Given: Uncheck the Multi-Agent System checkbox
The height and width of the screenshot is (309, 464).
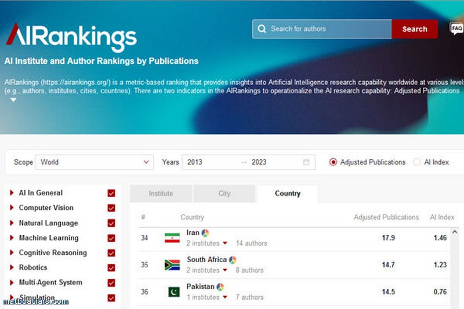Looking at the screenshot, I should pos(111,283).
